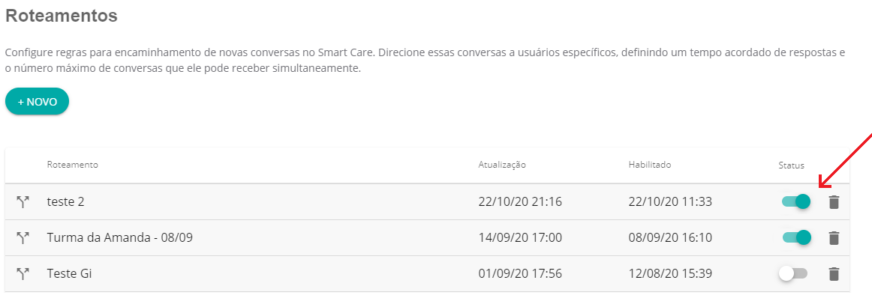Viewport: 872px width, 298px height.
Task: Sort by the Roteamento column header
Action: pyautogui.click(x=72, y=165)
